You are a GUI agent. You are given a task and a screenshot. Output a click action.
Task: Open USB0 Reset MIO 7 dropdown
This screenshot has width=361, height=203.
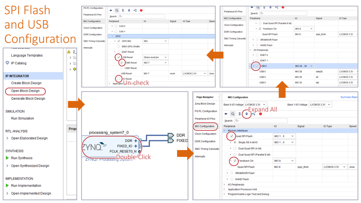155,63
